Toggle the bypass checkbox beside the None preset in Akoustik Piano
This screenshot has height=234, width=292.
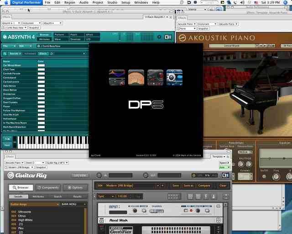[x=178, y=28]
